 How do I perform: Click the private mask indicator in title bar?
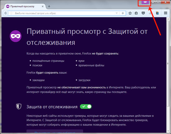tap(145, 2)
